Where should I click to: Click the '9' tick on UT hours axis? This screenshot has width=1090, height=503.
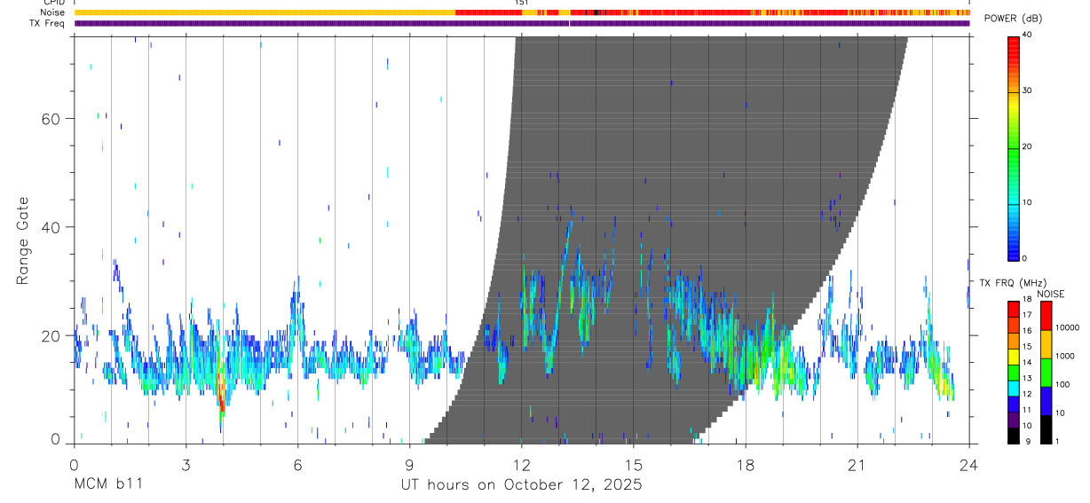pos(409,465)
